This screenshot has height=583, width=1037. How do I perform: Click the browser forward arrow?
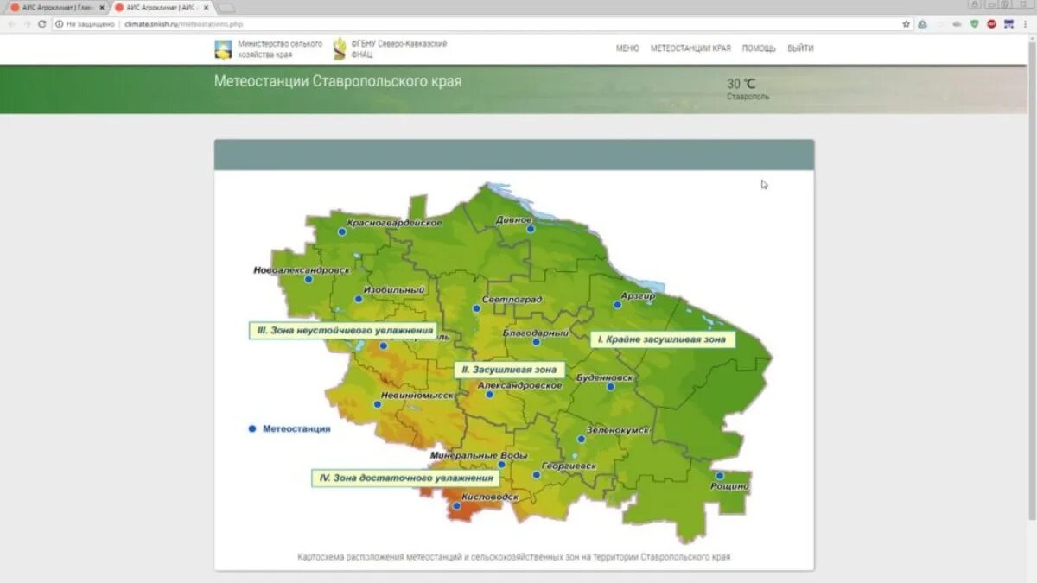[27, 24]
